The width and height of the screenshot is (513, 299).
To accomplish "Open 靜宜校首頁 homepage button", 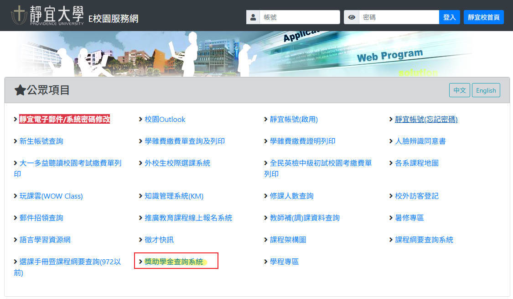I will [x=483, y=17].
